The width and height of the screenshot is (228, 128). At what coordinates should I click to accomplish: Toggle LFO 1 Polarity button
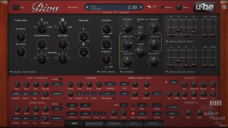[61, 79]
